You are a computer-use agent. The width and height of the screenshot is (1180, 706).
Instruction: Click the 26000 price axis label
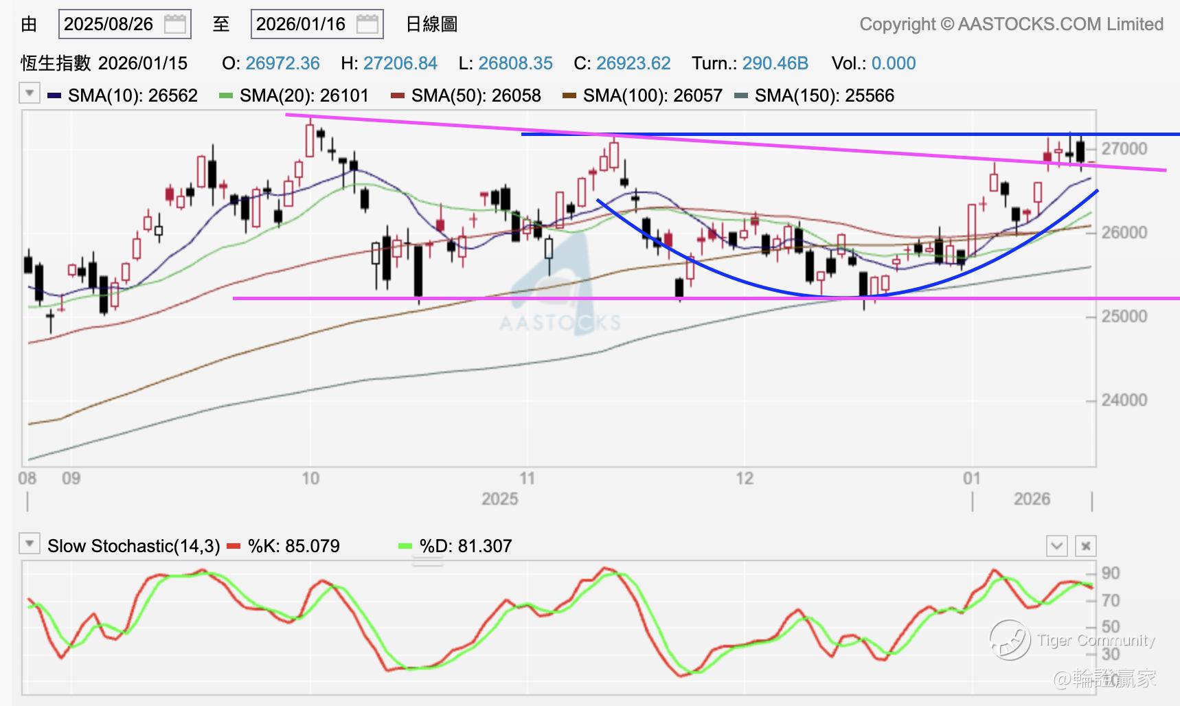[x=1124, y=232]
